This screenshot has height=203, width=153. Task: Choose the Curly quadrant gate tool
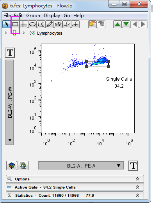coord(67,24)
